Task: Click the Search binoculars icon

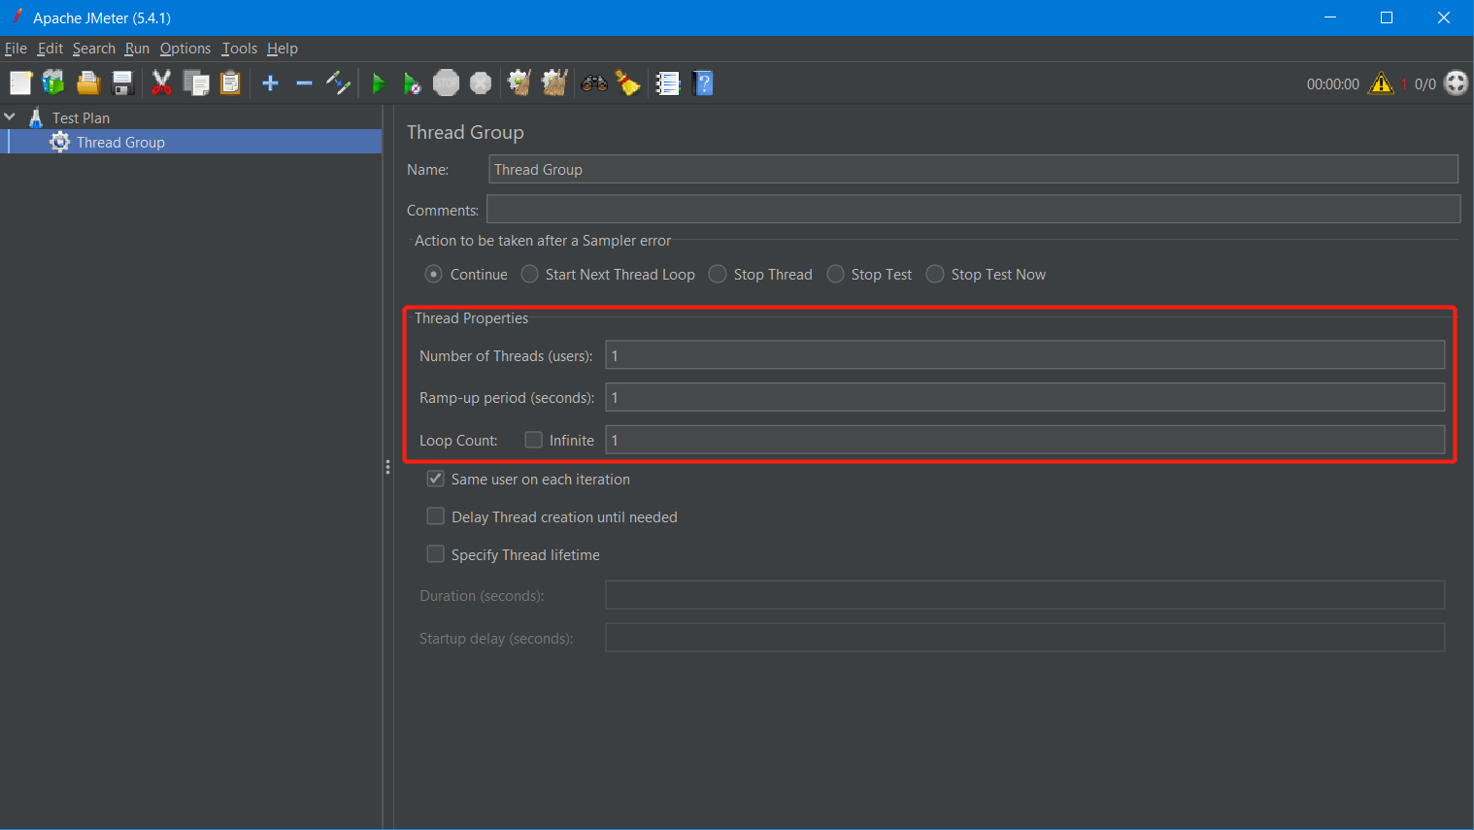Action: click(594, 83)
